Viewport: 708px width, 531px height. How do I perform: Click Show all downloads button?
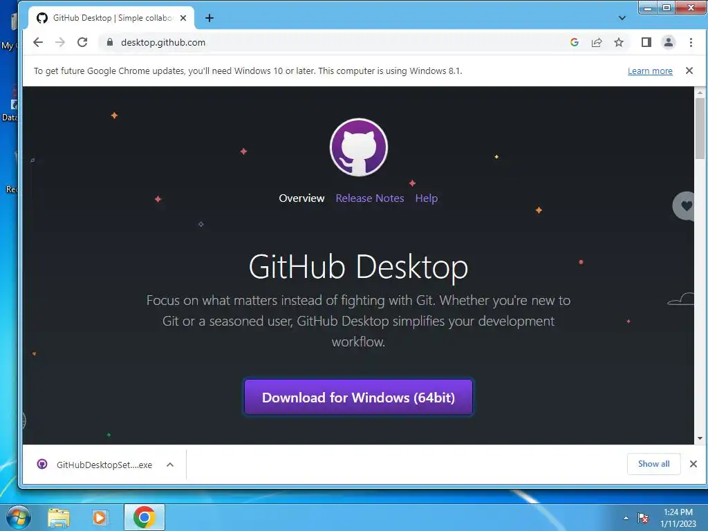pyautogui.click(x=653, y=464)
